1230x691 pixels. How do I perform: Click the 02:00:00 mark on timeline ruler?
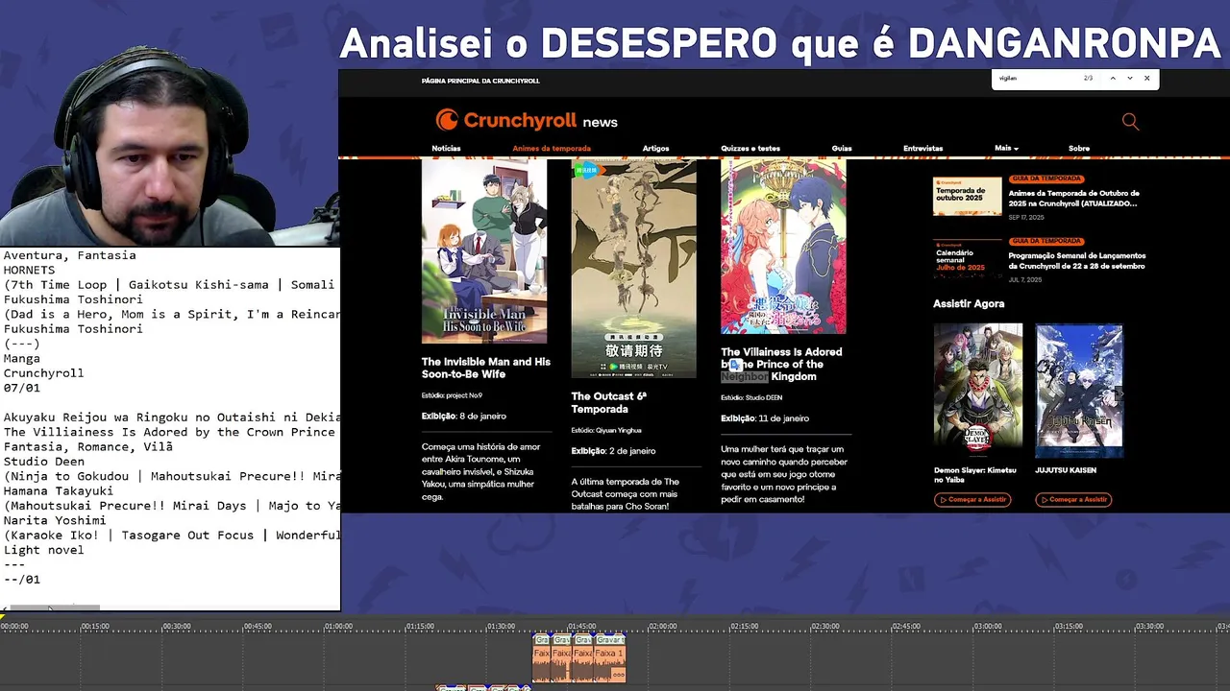coord(662,627)
